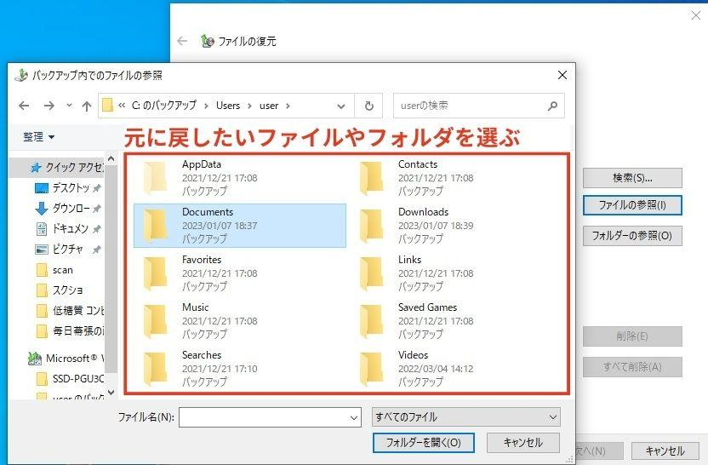Image resolution: width=708 pixels, height=465 pixels.
Task: Click Users in the address breadcrumb
Action: [228, 106]
